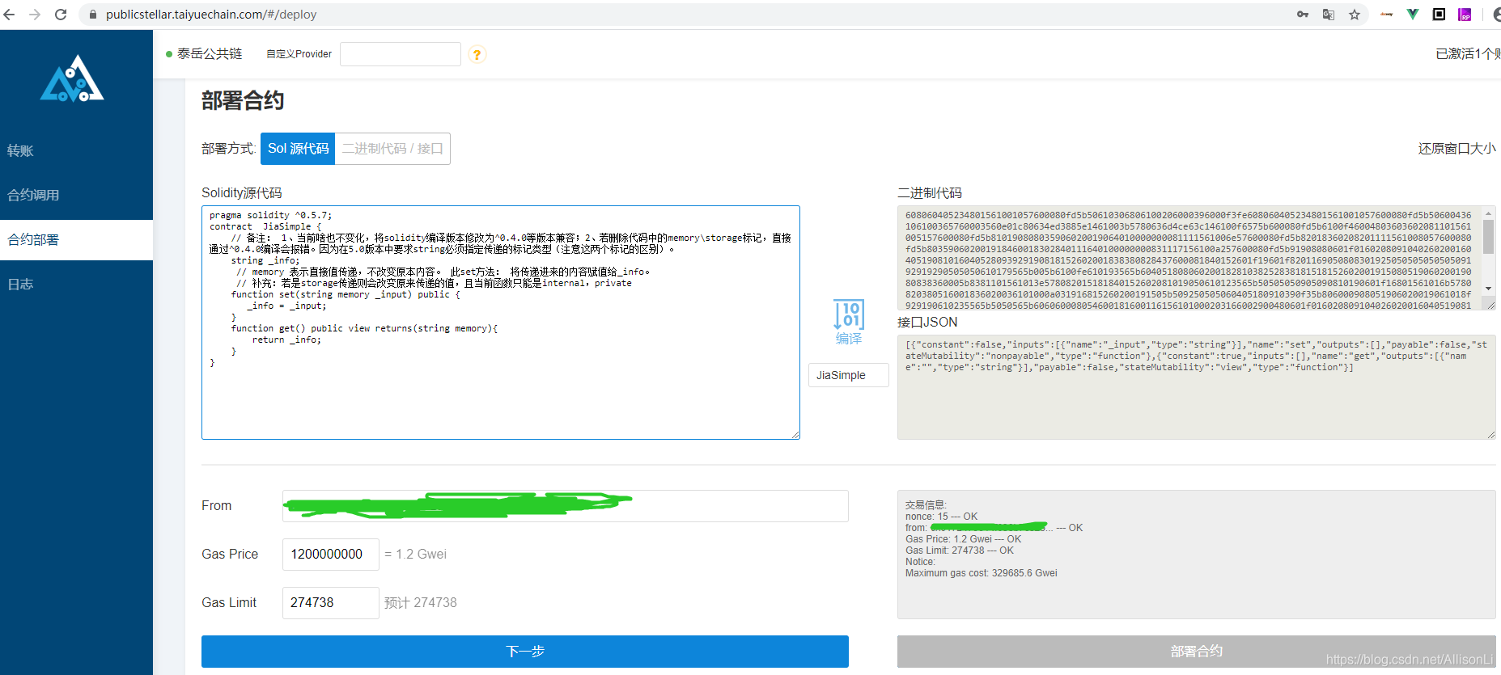This screenshot has height=675, width=1501.
Task: Select the Sol 源代码 deploy mode tab
Action: 298,149
